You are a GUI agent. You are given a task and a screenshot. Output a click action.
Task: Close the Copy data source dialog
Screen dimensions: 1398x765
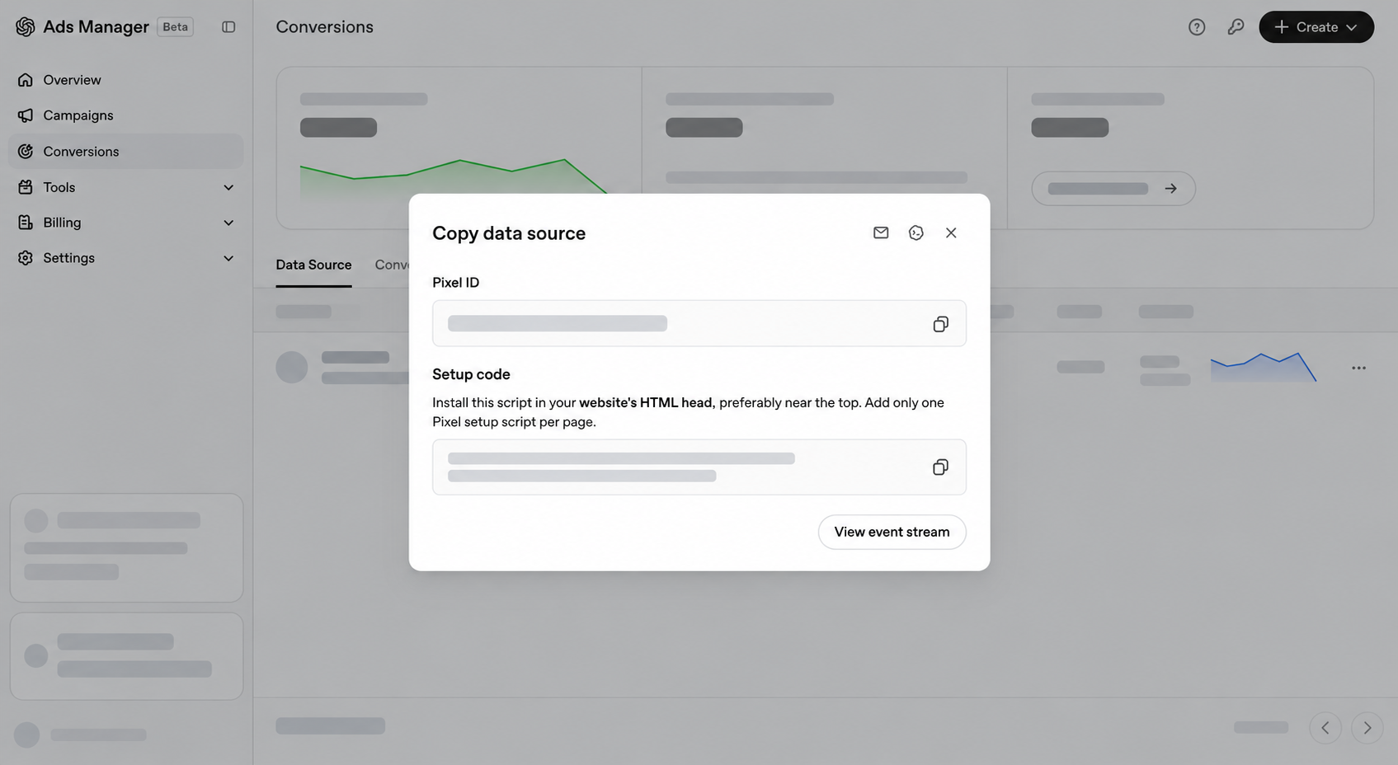pos(951,233)
